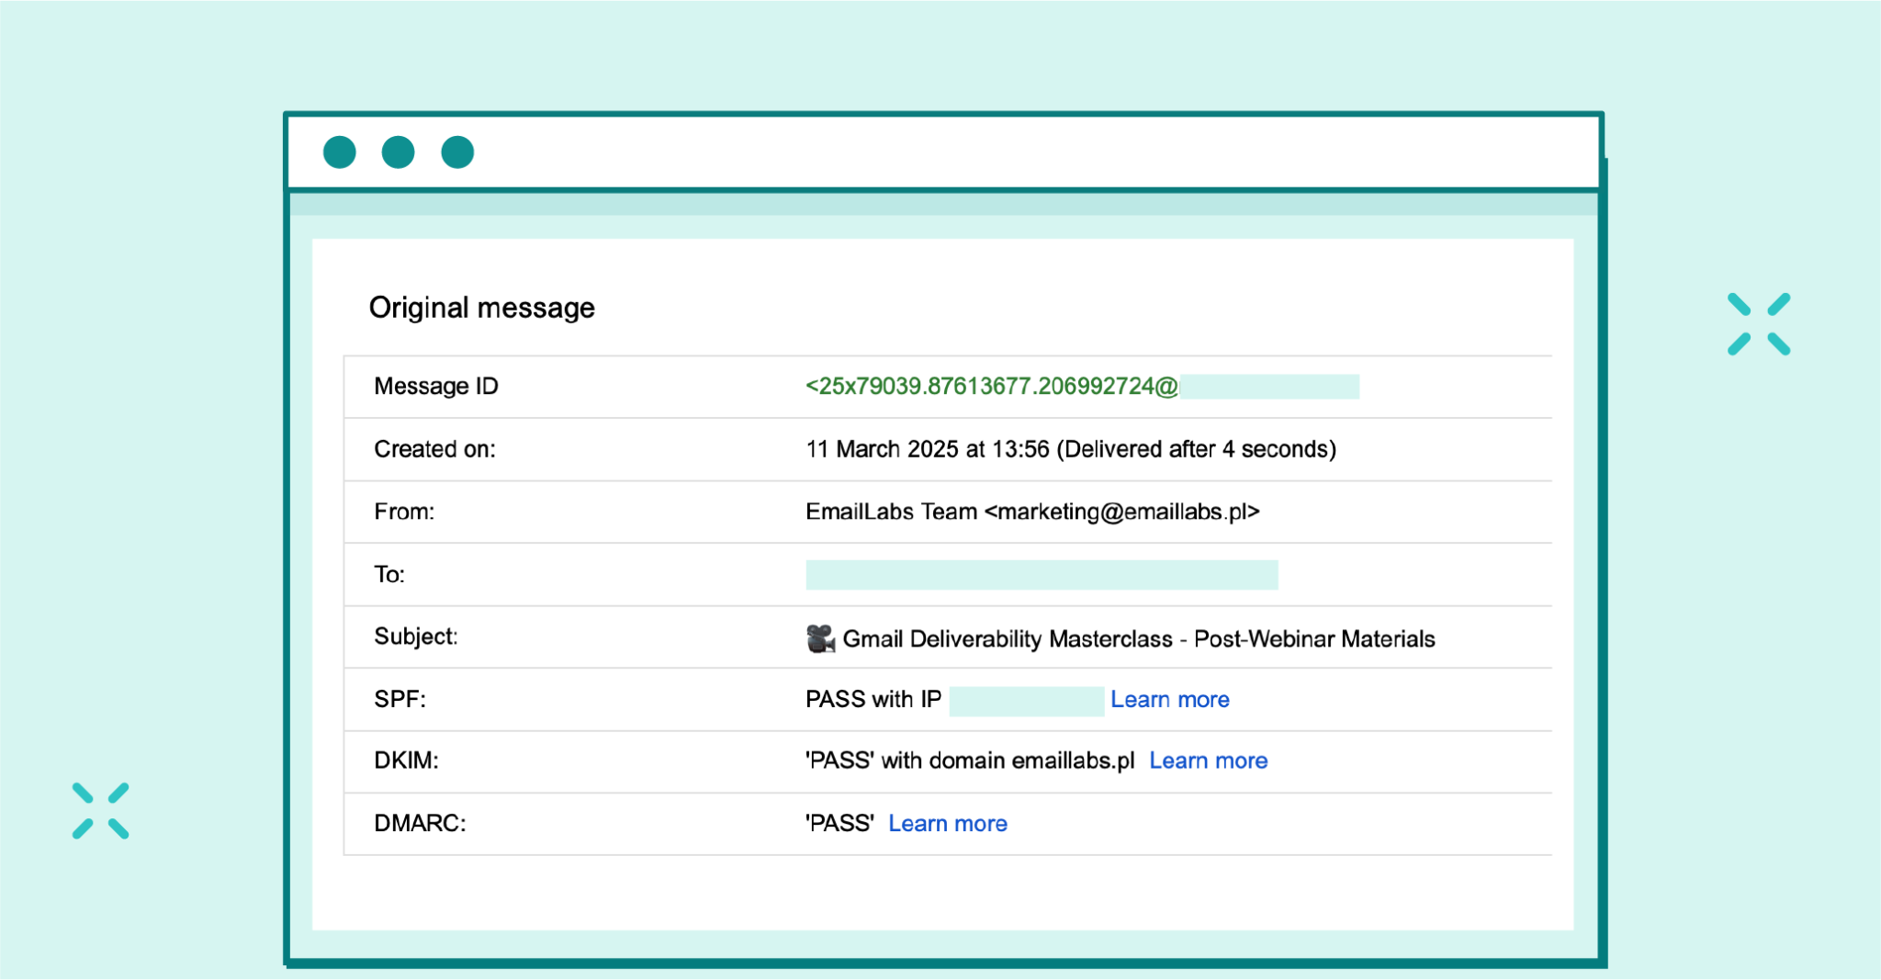Screen dimensions: 1881x980
Task: Click the DMARC PASS value
Action: [838, 823]
